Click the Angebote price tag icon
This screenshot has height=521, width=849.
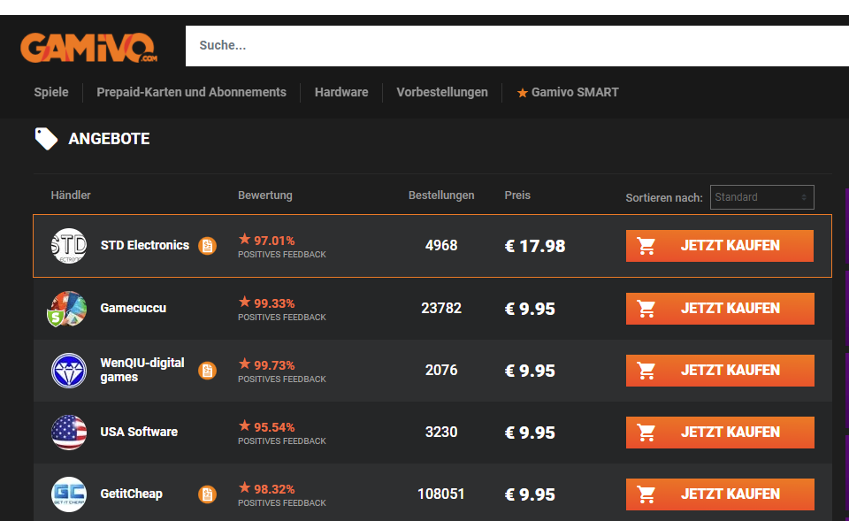coord(46,139)
